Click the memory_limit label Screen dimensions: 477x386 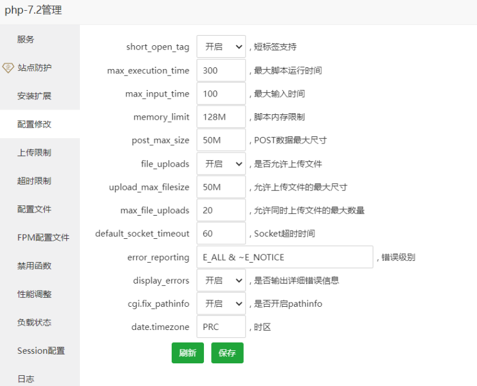tap(162, 117)
